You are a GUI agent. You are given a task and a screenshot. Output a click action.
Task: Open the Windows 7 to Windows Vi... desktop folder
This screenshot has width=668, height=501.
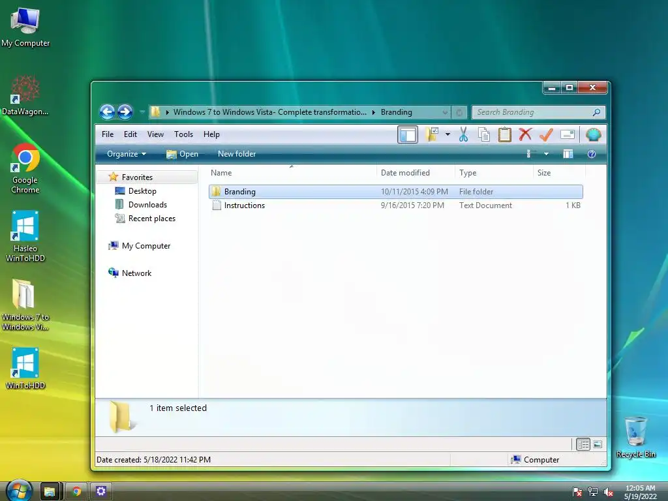tap(25, 305)
